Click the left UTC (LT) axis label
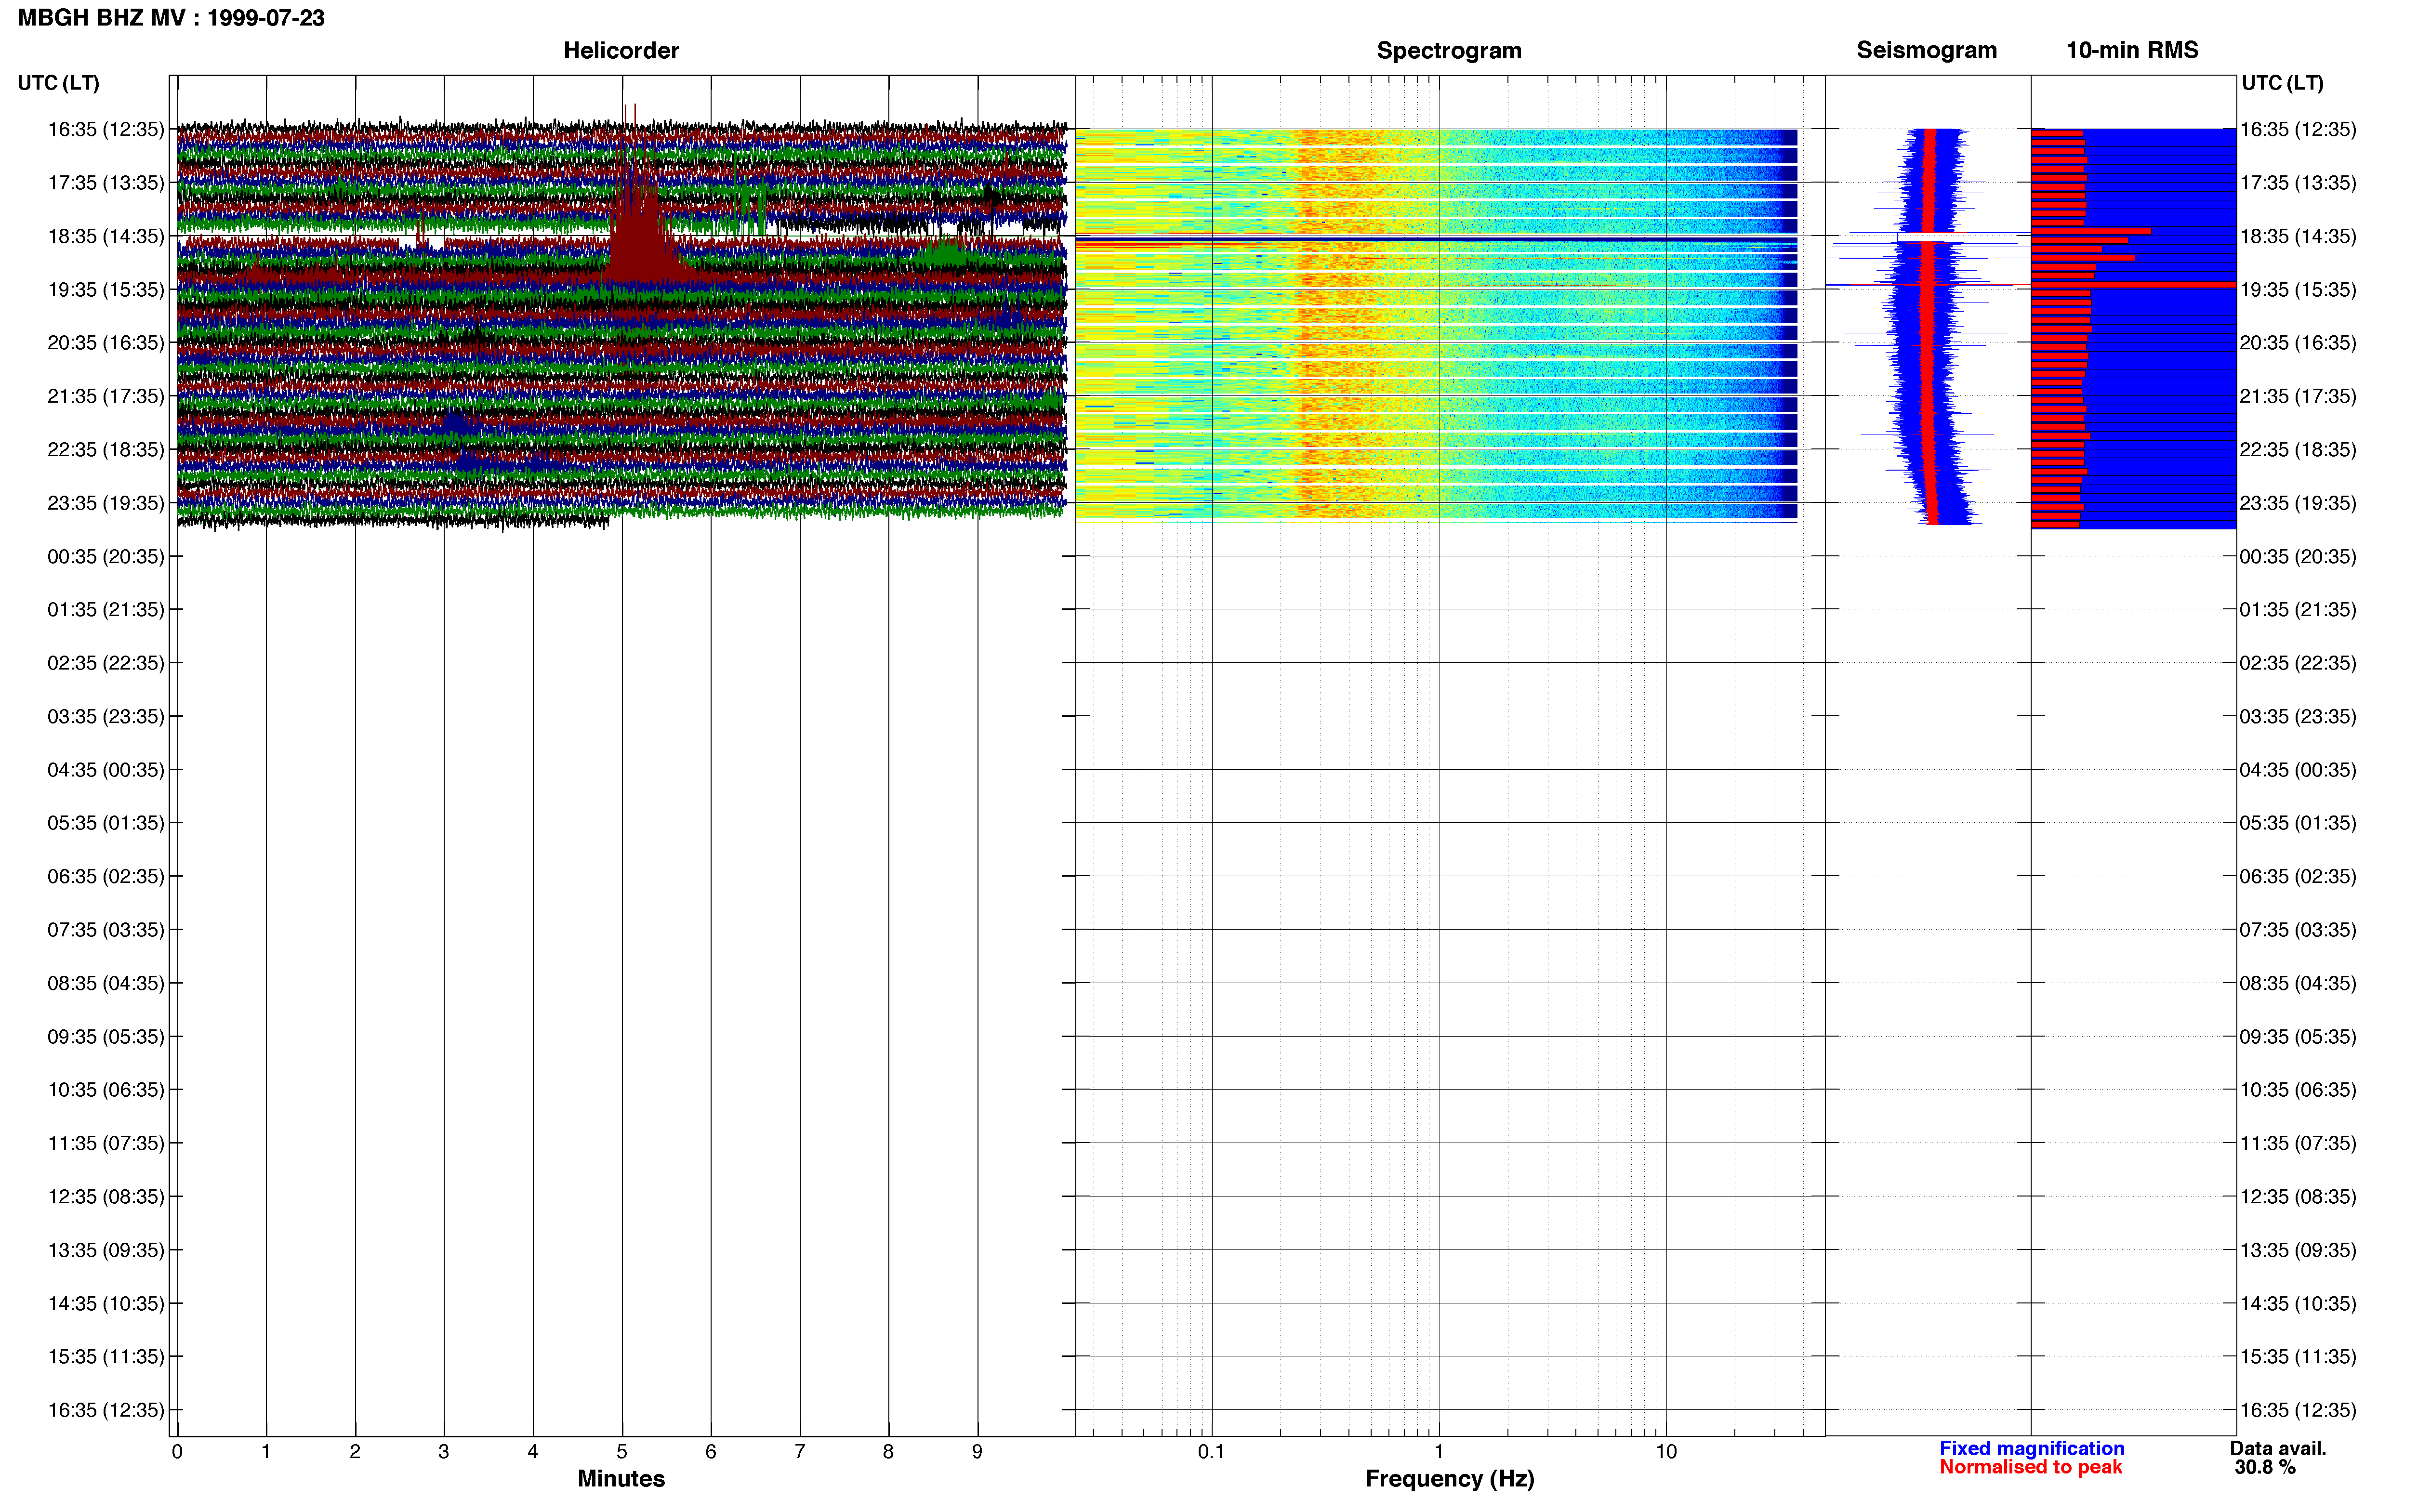2418x1512 pixels. [58, 83]
